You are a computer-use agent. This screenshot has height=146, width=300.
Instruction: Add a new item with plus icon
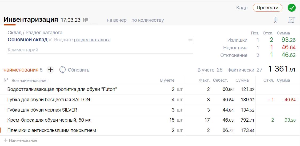click(x=50, y=70)
